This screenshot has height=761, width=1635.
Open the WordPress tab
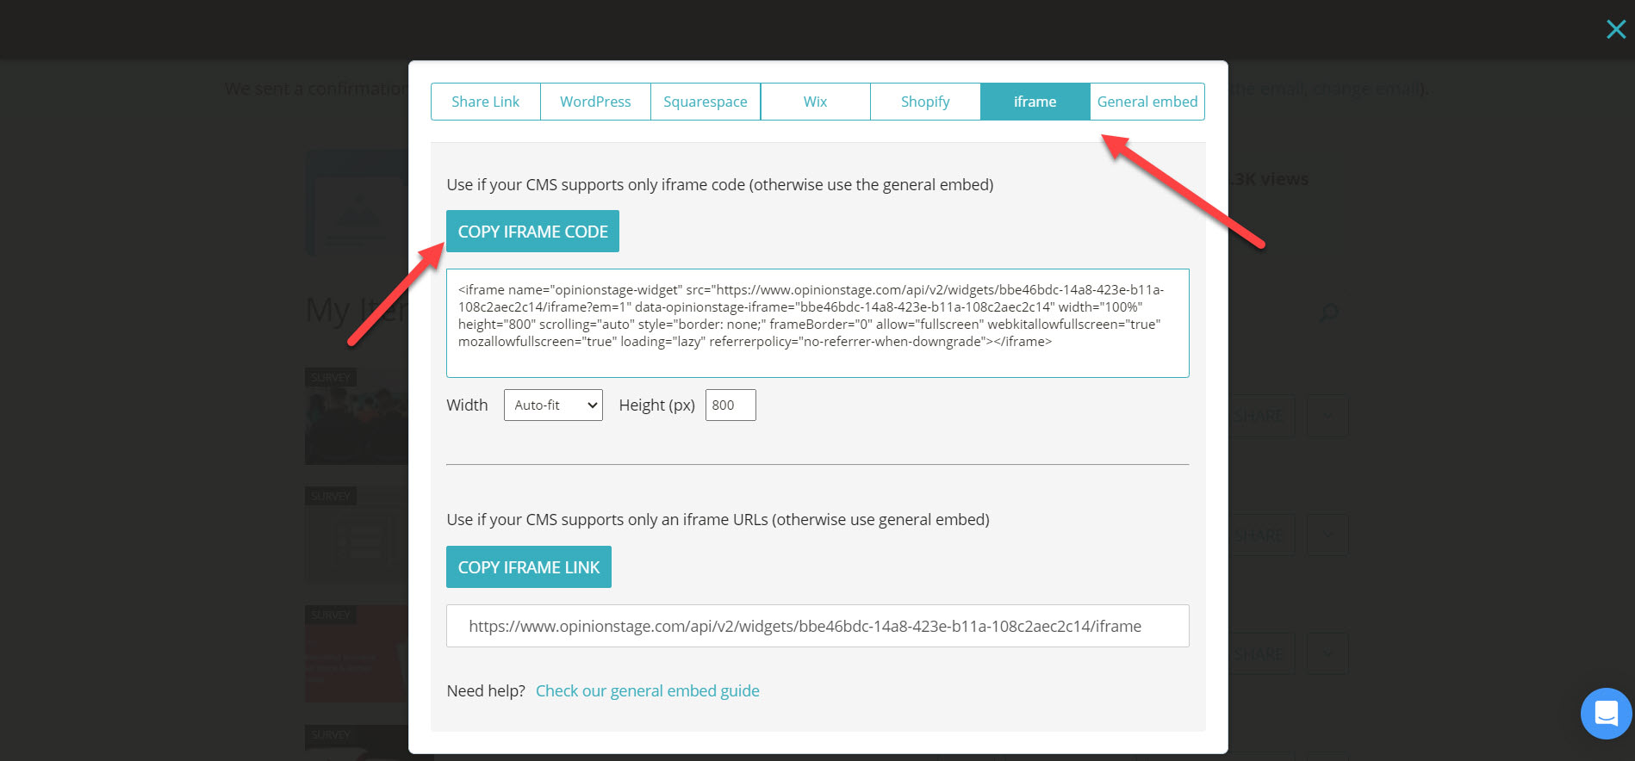pos(595,102)
